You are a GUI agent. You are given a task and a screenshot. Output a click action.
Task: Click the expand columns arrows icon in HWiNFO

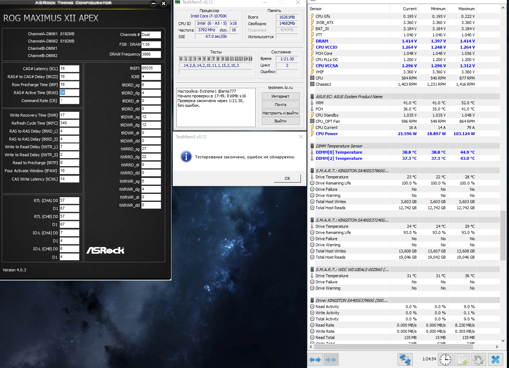click(315, 360)
